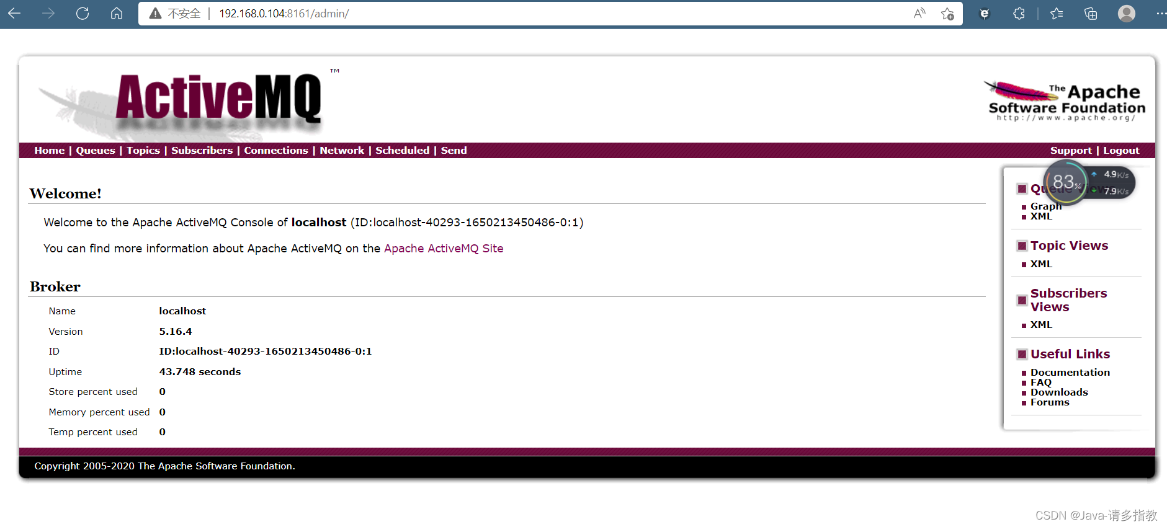Image resolution: width=1167 pixels, height=527 pixels.
Task: Click the broker ID value in the table
Action: (266, 352)
